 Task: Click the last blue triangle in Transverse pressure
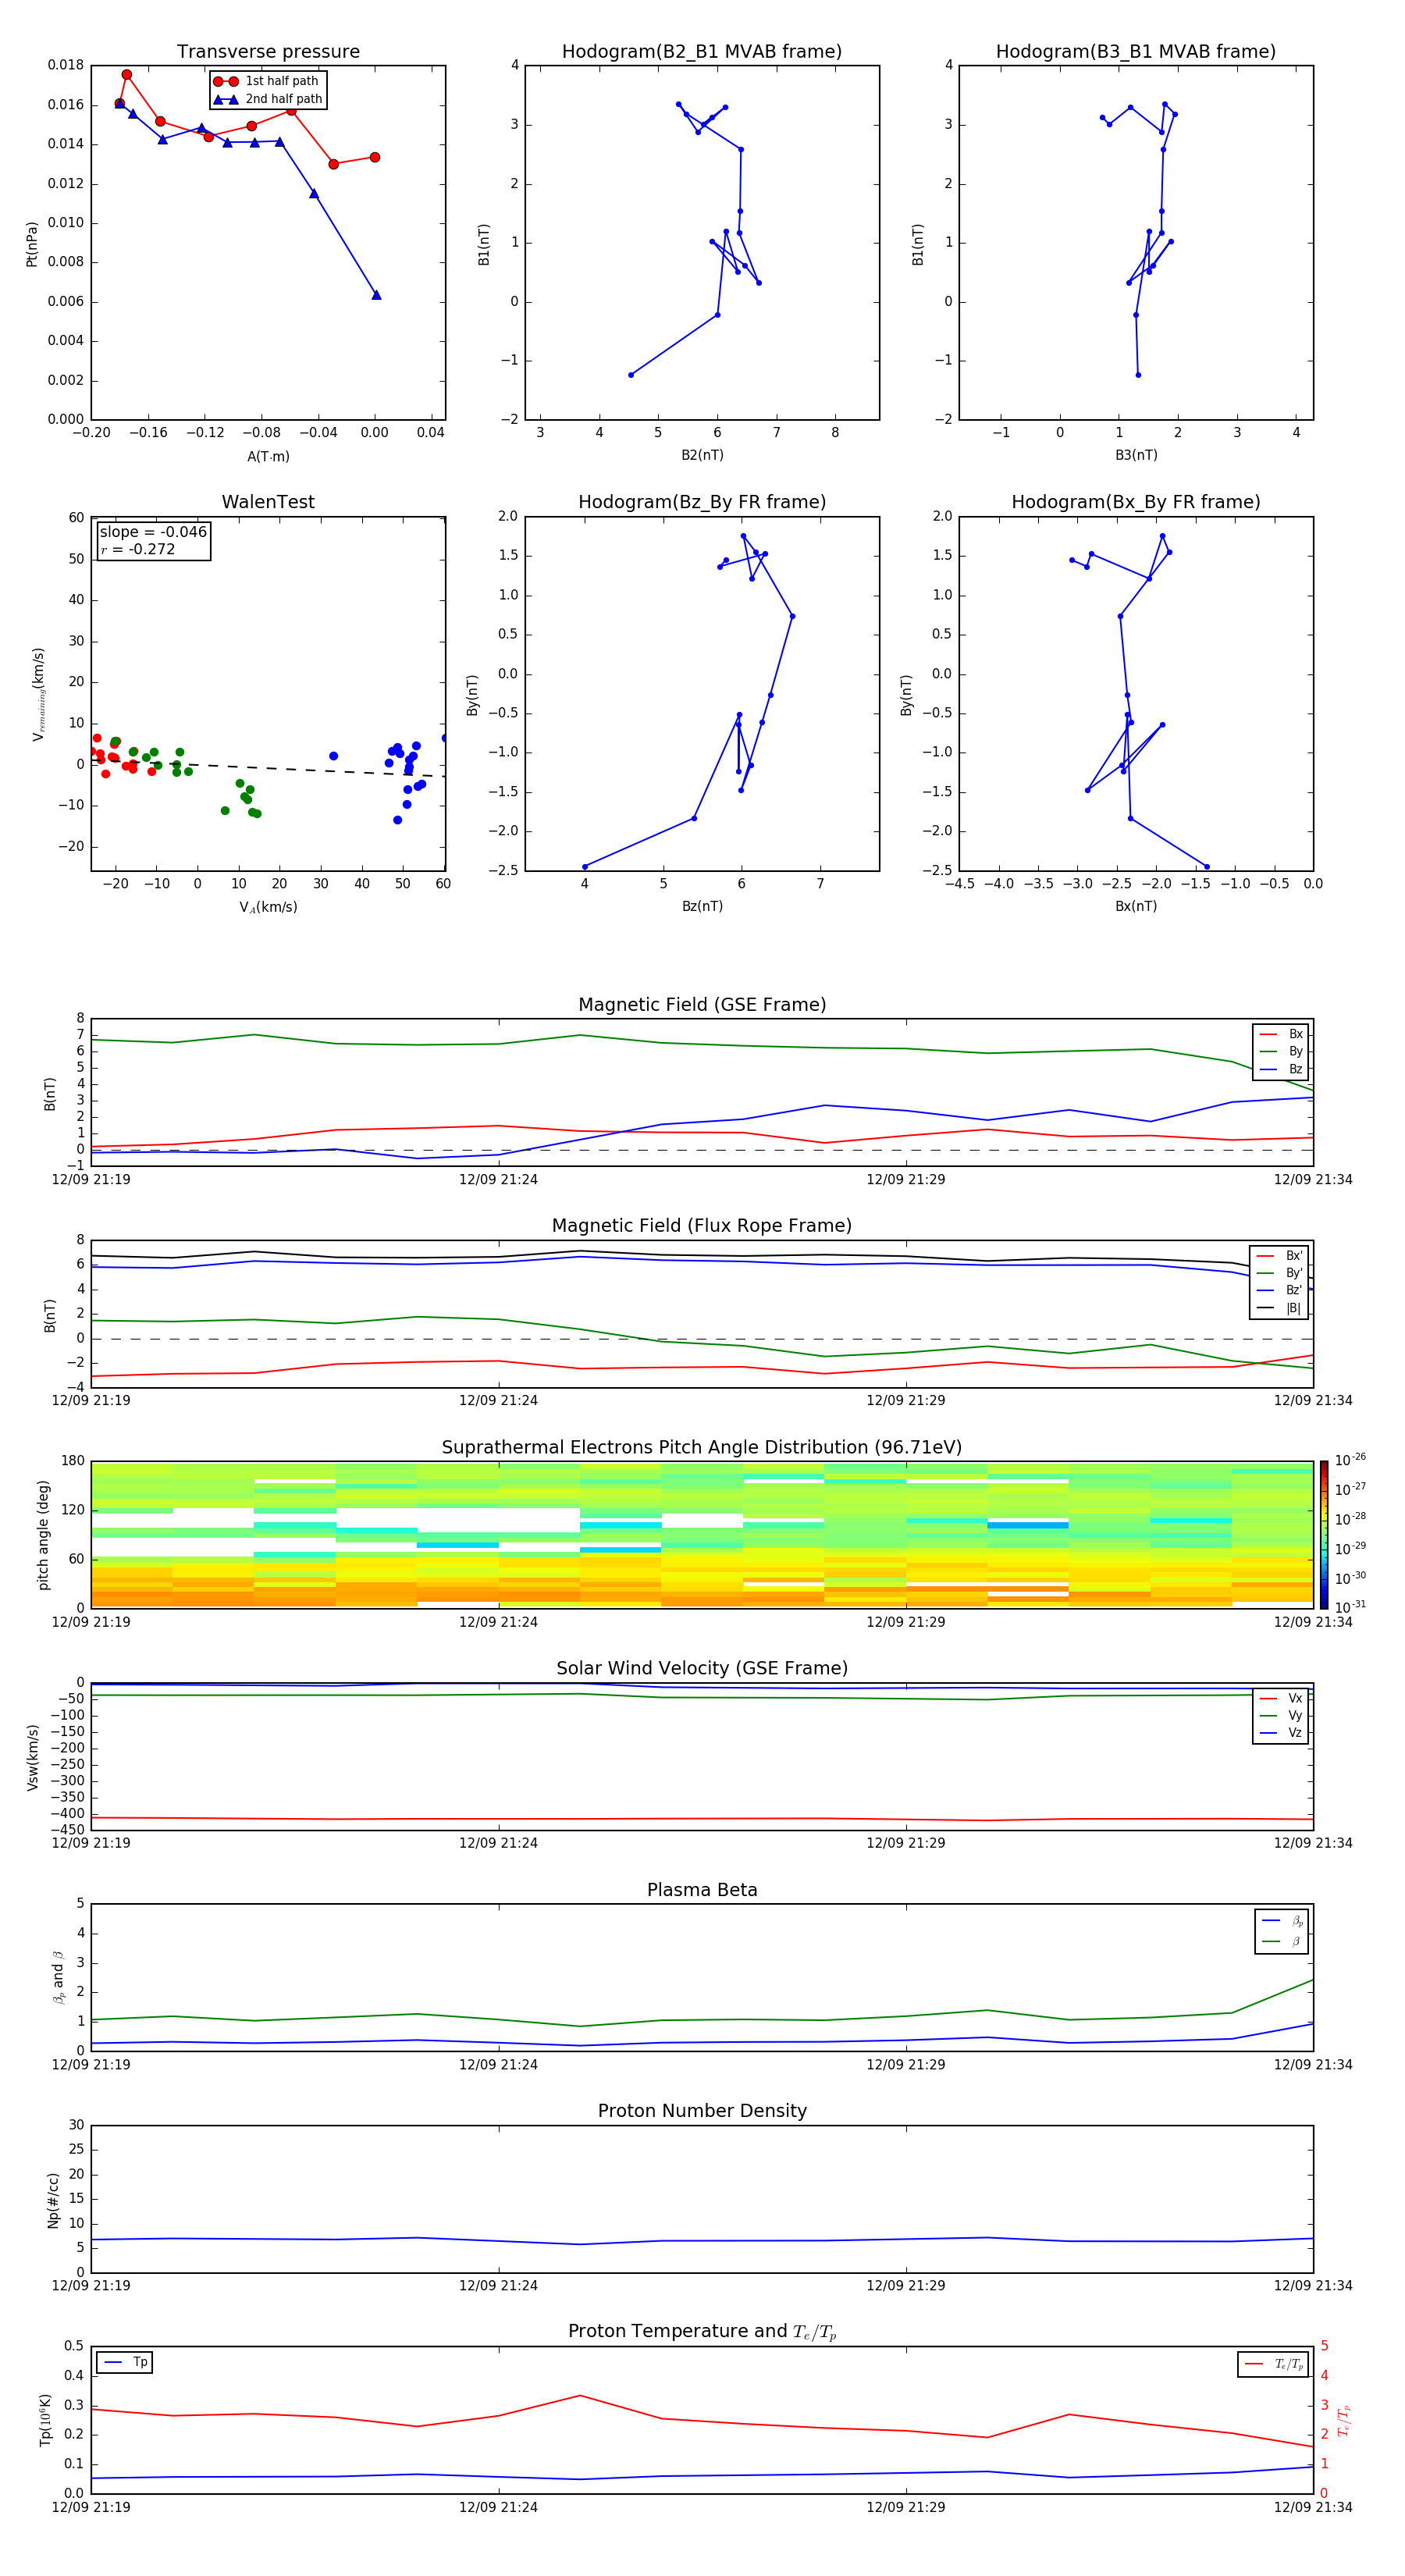coord(376,295)
